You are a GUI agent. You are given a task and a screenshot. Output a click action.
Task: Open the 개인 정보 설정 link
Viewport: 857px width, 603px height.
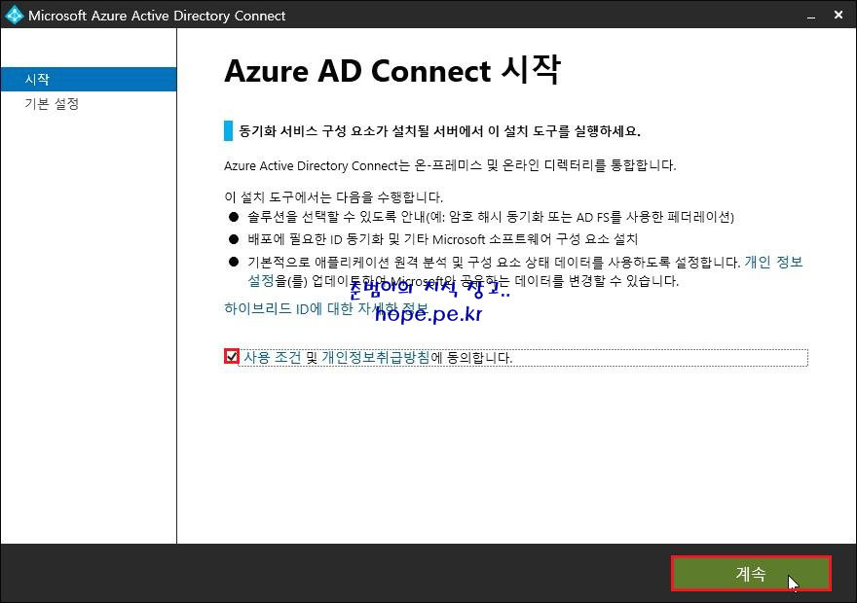point(773,263)
